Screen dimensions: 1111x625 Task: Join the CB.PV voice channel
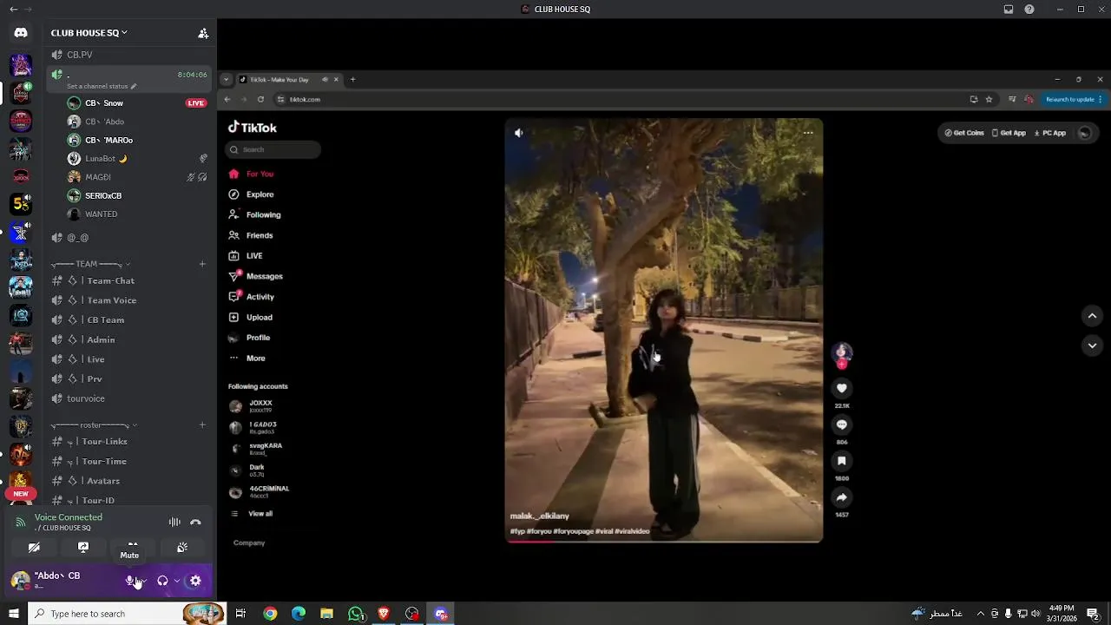[x=128, y=55]
